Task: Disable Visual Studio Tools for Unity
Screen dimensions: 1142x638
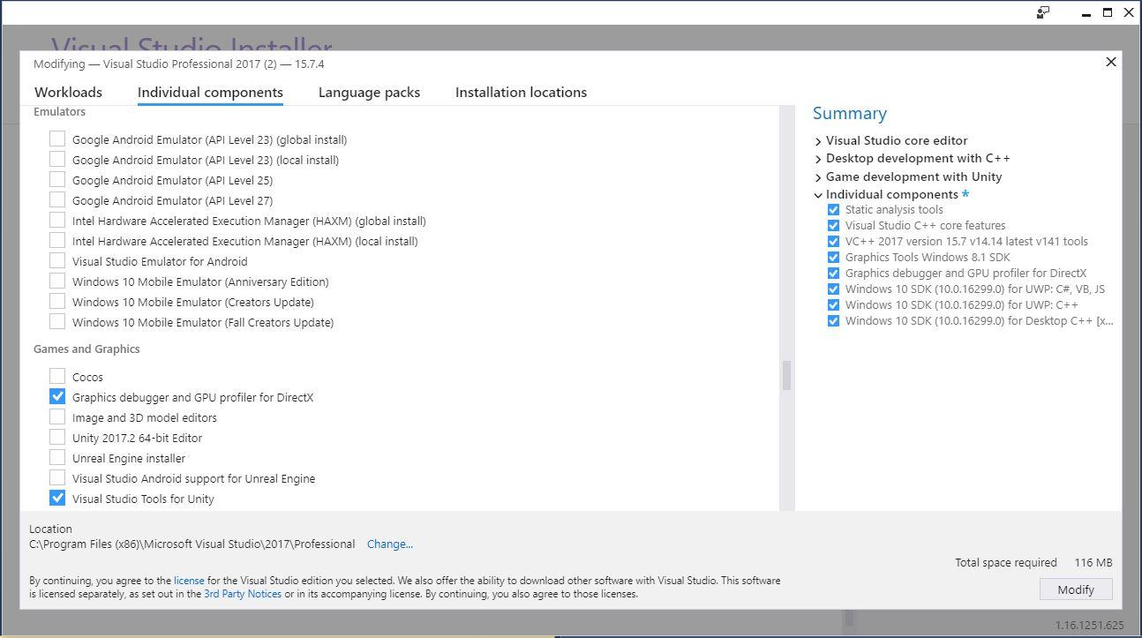Action: (57, 498)
